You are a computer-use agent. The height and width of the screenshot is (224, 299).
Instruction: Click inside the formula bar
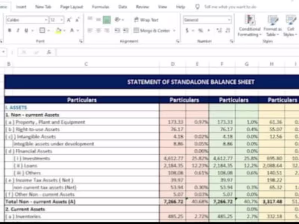pos(177,52)
